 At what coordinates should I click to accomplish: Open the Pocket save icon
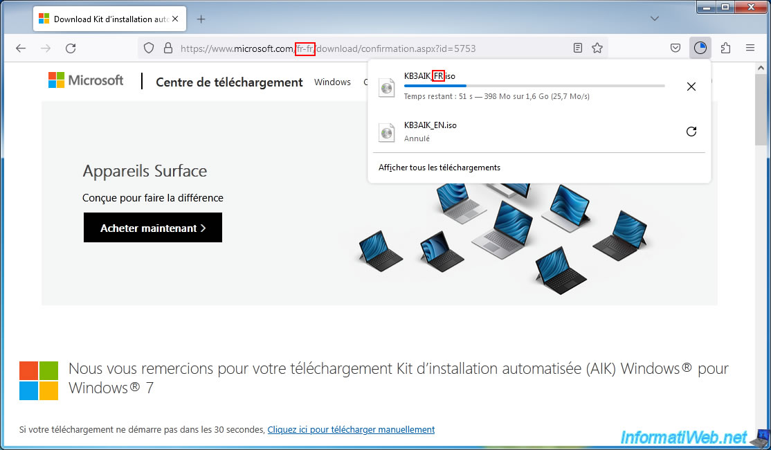pos(675,48)
